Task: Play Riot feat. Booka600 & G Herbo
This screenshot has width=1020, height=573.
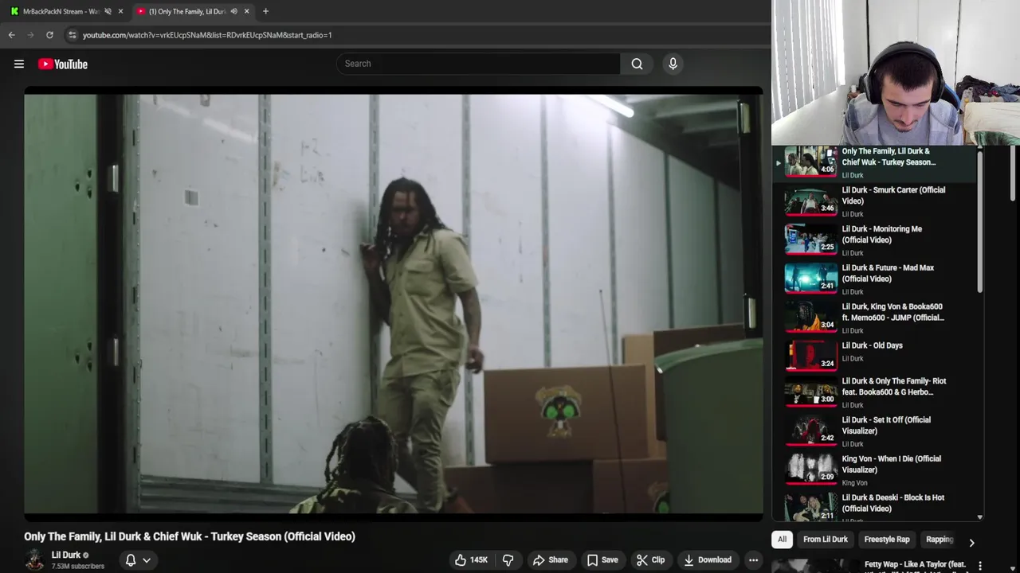Action: [873, 393]
